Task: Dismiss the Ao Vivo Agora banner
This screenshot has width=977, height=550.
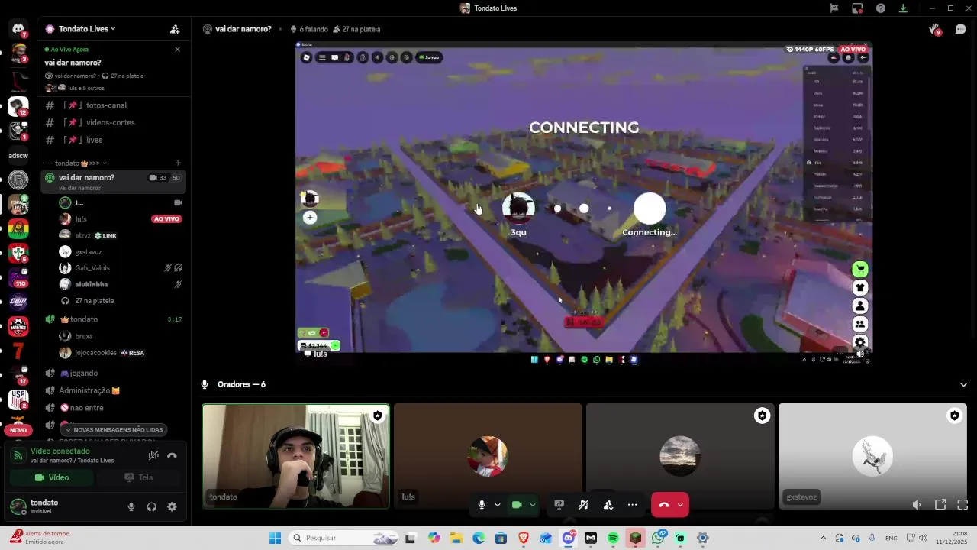Action: tap(177, 49)
